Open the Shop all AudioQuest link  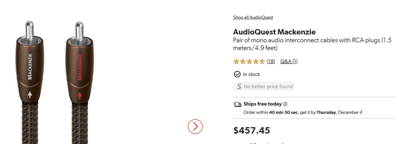point(253,17)
